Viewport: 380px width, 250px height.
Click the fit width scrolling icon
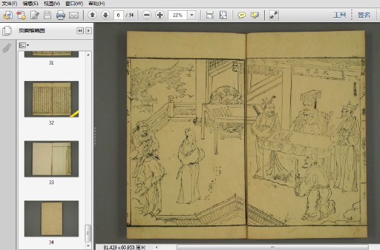(x=210, y=15)
